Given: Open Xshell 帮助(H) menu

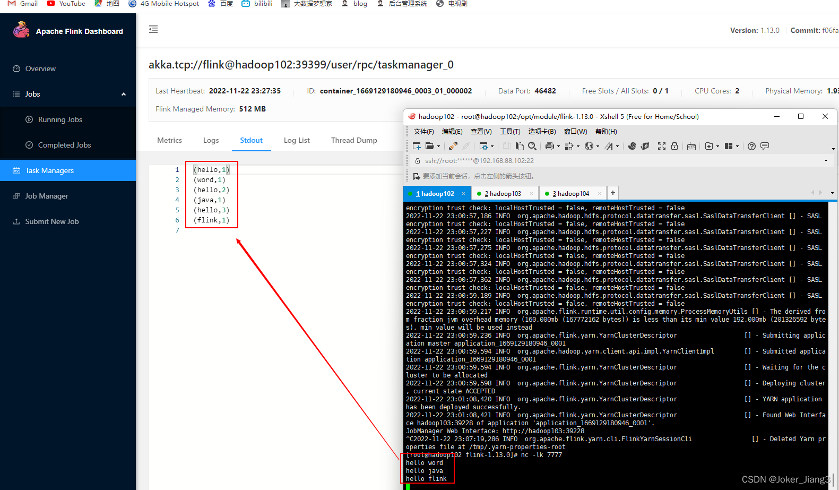Looking at the screenshot, I should 606,131.
